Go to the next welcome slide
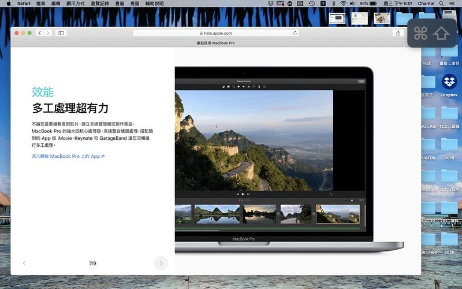Viewport: 462px width, 289px height. (161, 263)
